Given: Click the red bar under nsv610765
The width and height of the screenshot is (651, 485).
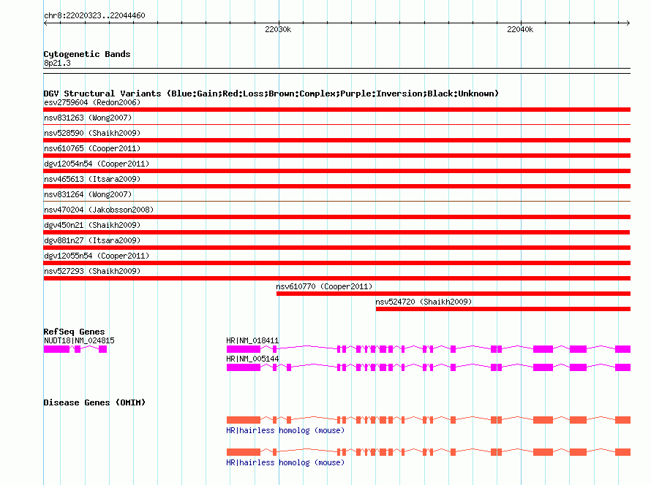Looking at the screenshot, I should pyautogui.click(x=336, y=156).
